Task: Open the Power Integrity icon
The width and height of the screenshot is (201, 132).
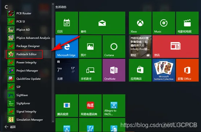Action: click(x=11, y=63)
